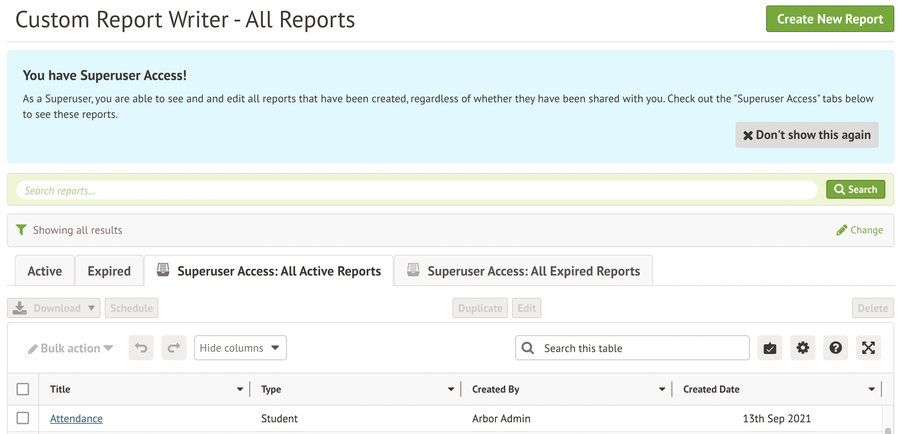Toggle the select-all header checkbox

click(23, 389)
